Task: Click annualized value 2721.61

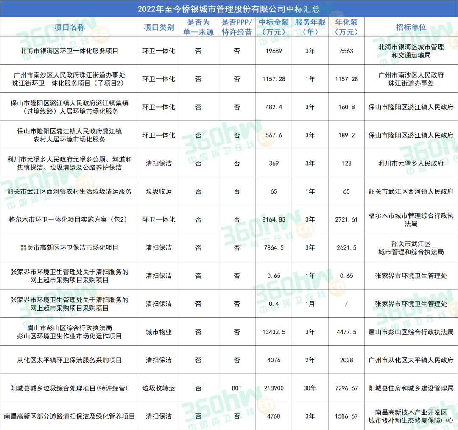Action: (x=346, y=220)
